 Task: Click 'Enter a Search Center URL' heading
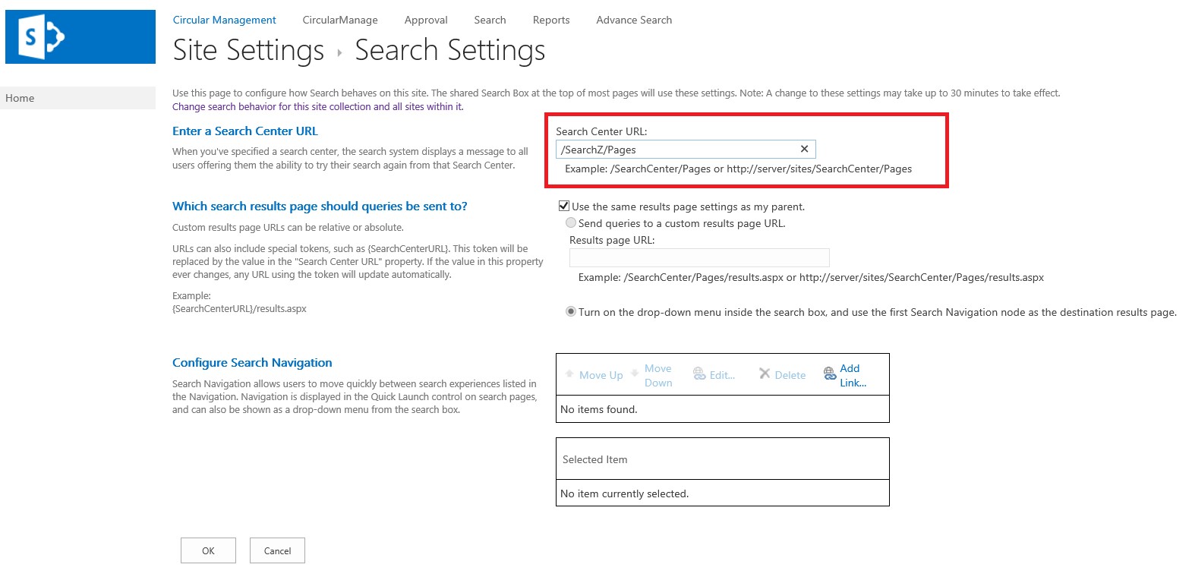[x=245, y=131]
